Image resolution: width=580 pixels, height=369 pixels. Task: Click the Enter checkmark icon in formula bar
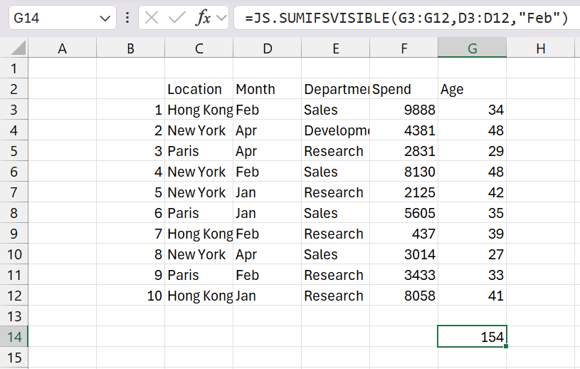coord(176,18)
